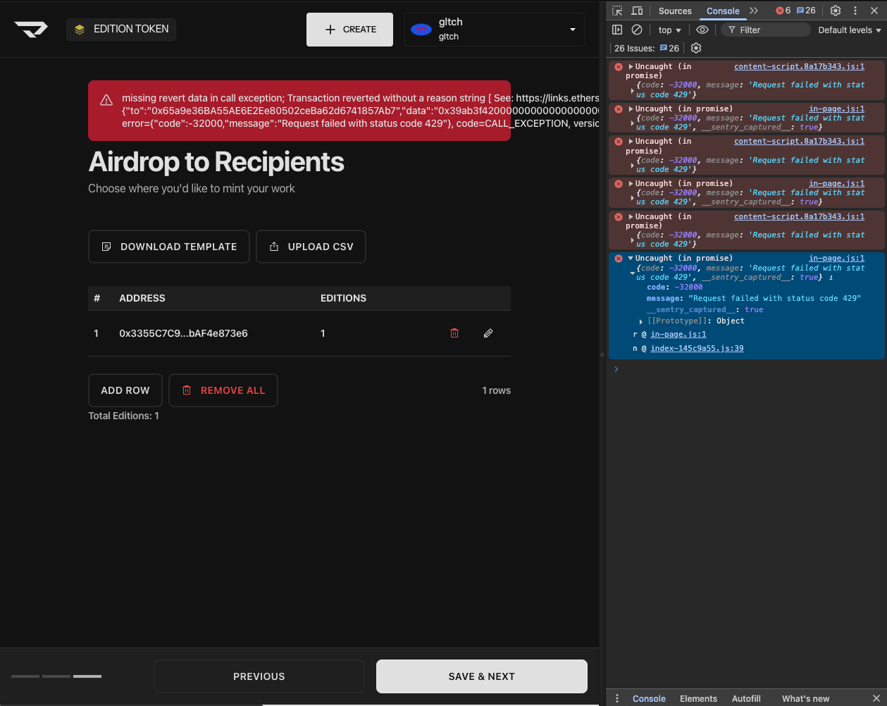Open the DevTools three-dot menu

pyautogui.click(x=855, y=11)
